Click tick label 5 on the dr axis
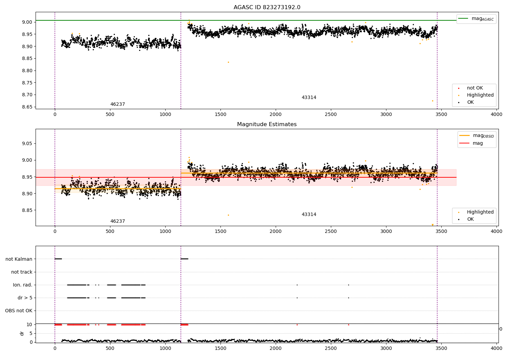The height and width of the screenshot is (356, 508). 31,334
